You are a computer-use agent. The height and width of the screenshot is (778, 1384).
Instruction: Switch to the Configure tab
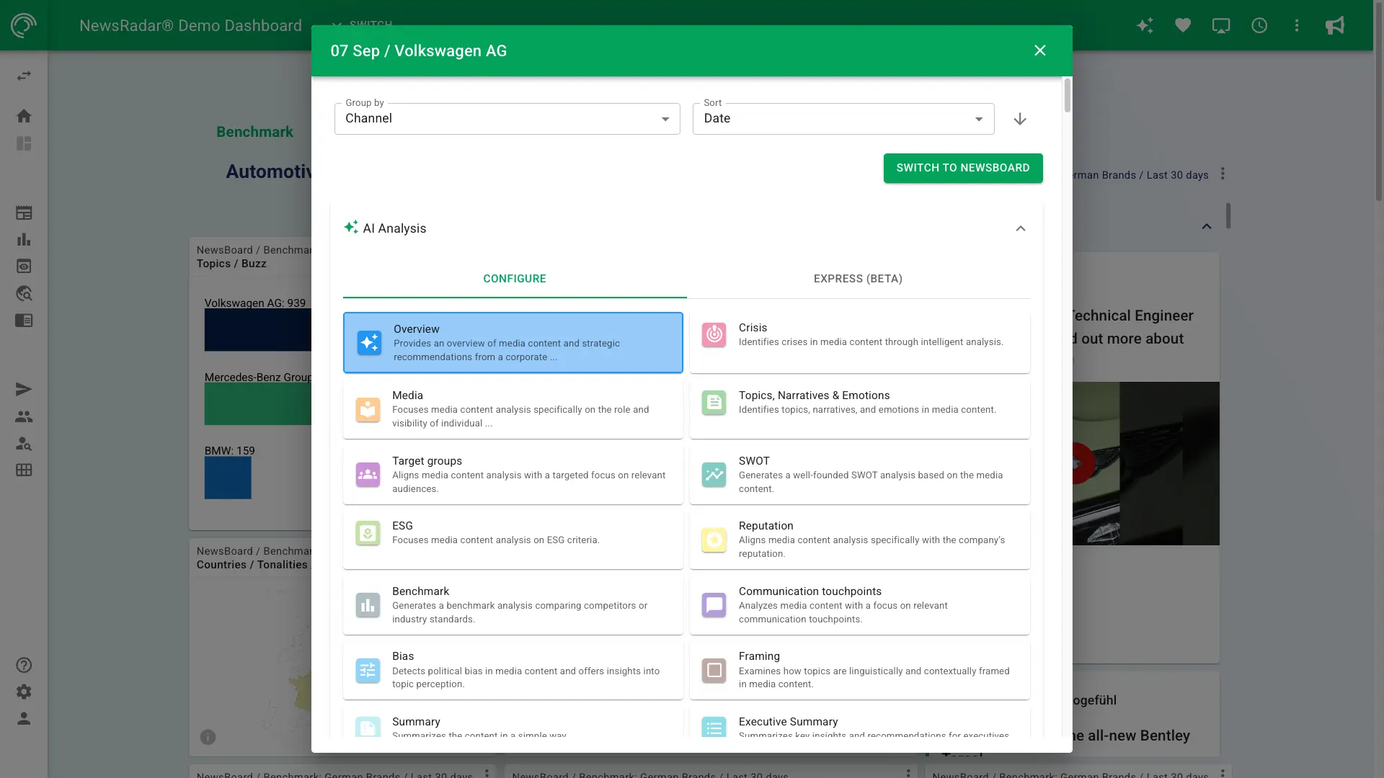[x=515, y=279]
